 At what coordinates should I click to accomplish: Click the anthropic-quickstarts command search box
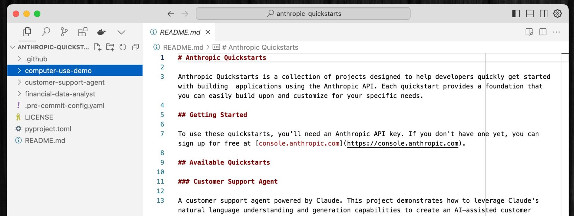tap(303, 14)
